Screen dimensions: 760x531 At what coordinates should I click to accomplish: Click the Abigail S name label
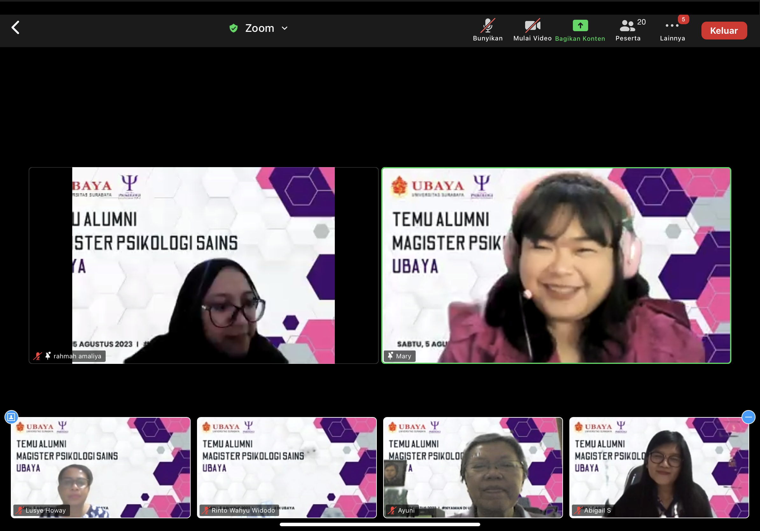point(597,510)
